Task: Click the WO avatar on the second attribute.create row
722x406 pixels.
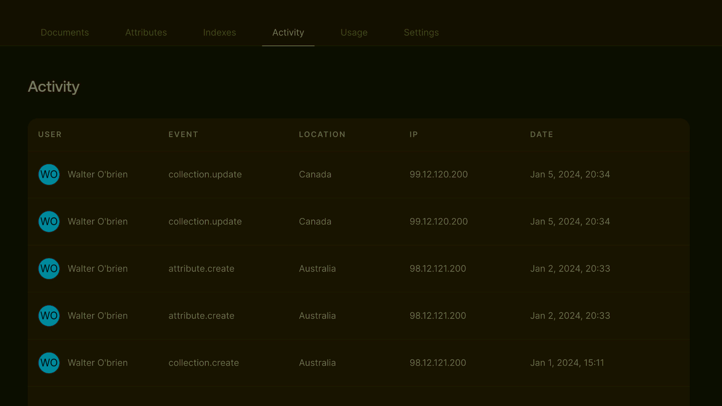Action: pyautogui.click(x=49, y=316)
